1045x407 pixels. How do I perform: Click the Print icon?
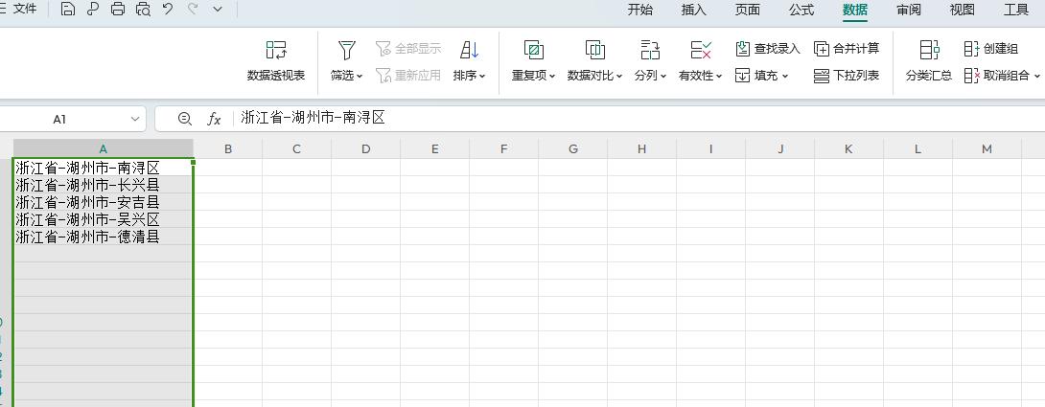click(118, 10)
